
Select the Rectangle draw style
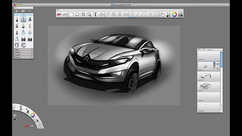click(144, 14)
